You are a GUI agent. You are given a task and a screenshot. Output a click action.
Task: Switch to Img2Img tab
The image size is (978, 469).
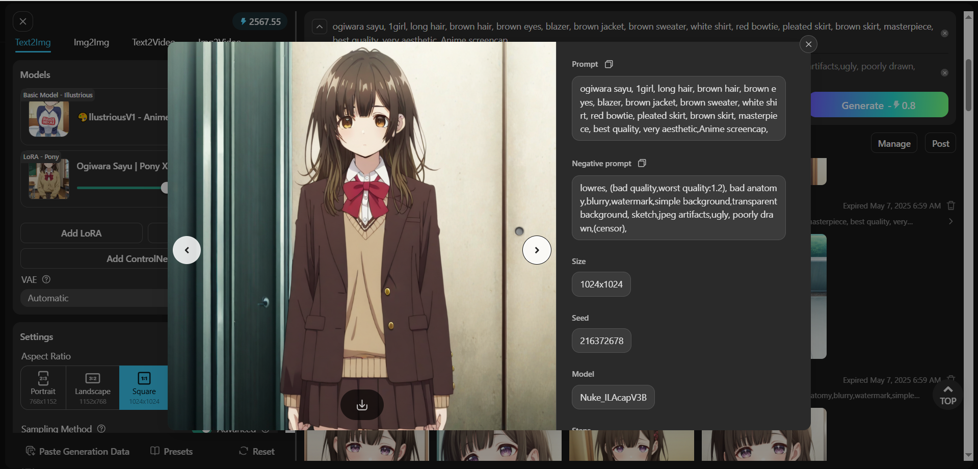[91, 42]
